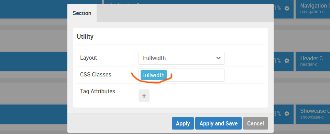330x134 pixels.
Task: Select the Showcase C particle block
Action: 313,114
